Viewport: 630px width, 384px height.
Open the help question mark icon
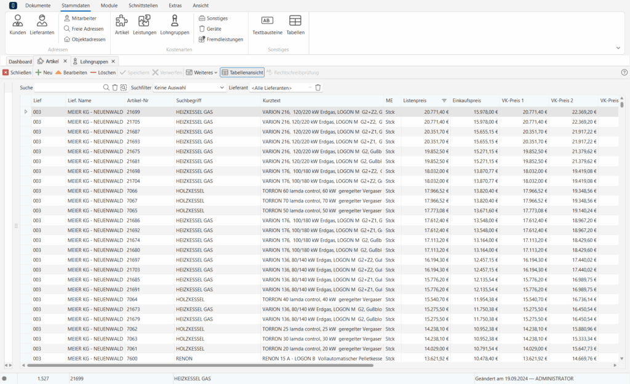coord(624,73)
